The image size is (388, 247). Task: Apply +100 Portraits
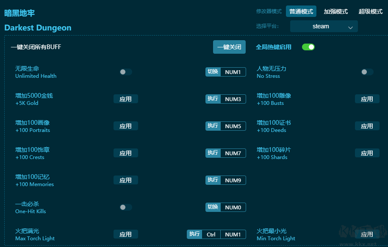(x=125, y=126)
